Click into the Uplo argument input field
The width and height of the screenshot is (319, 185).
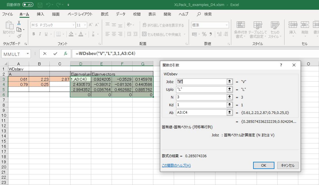click(201, 89)
